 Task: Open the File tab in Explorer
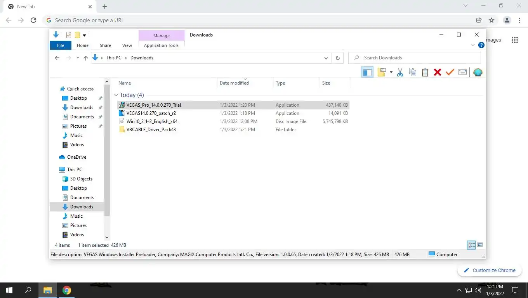click(61, 45)
